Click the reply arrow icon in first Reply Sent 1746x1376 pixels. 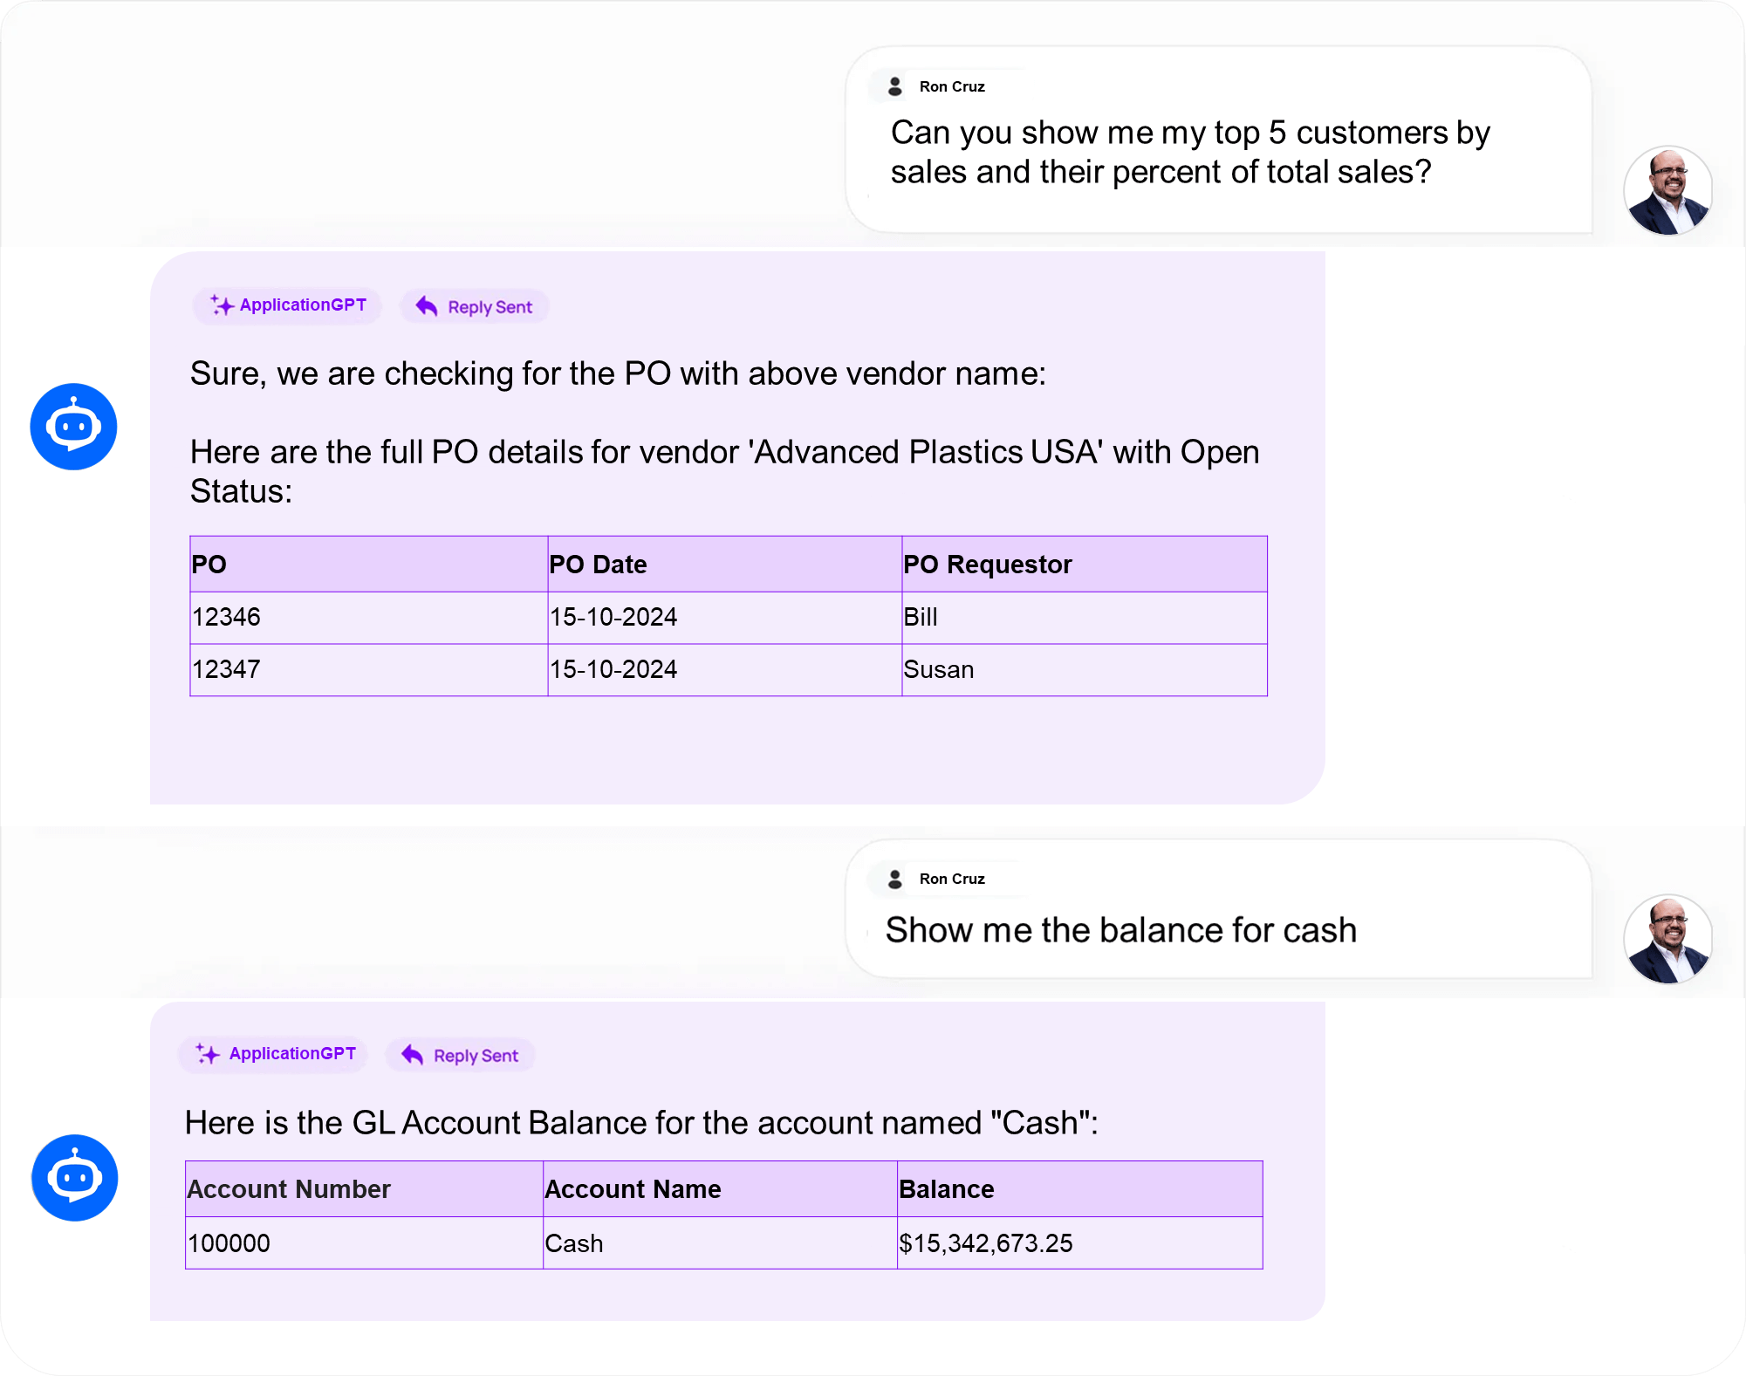pos(426,306)
